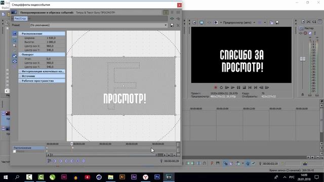Toggle size about center icon in Pan/Crop sidebar

(x=15, y=62)
